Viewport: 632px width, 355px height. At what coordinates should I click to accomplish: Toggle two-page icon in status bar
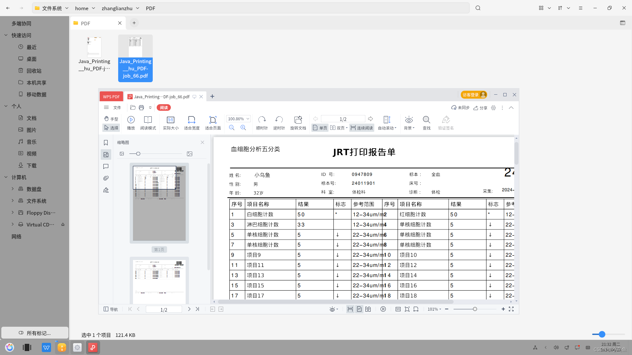(368, 309)
